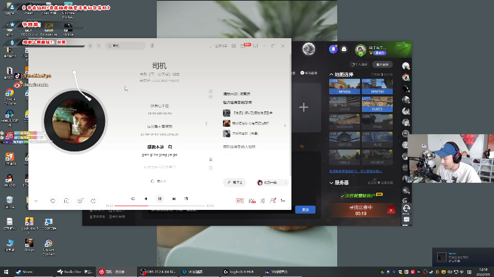
Task: Toggle the OVERPASS map tile
Action: tap(345, 122)
